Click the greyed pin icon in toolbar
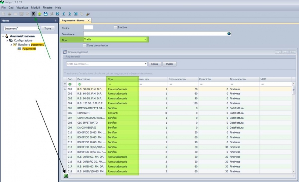 click(x=52, y=14)
